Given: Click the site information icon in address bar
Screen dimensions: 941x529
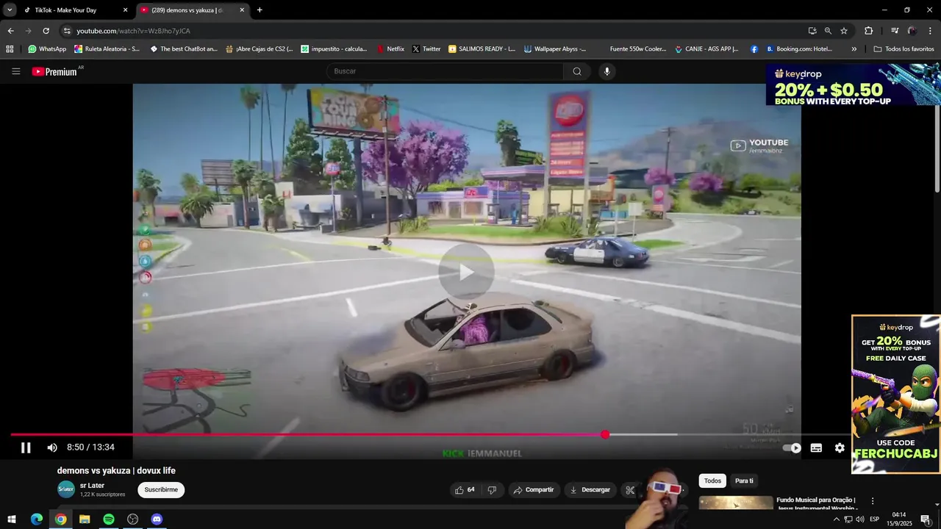Looking at the screenshot, I should [67, 31].
